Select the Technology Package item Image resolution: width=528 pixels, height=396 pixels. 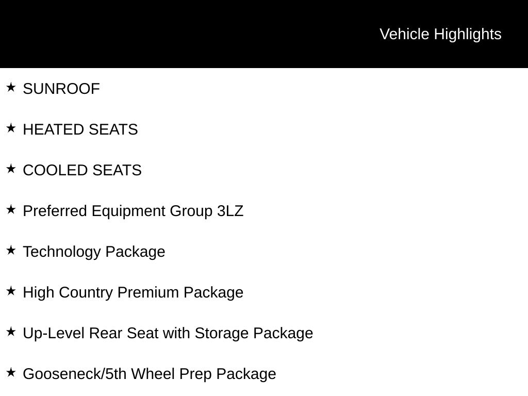(94, 252)
